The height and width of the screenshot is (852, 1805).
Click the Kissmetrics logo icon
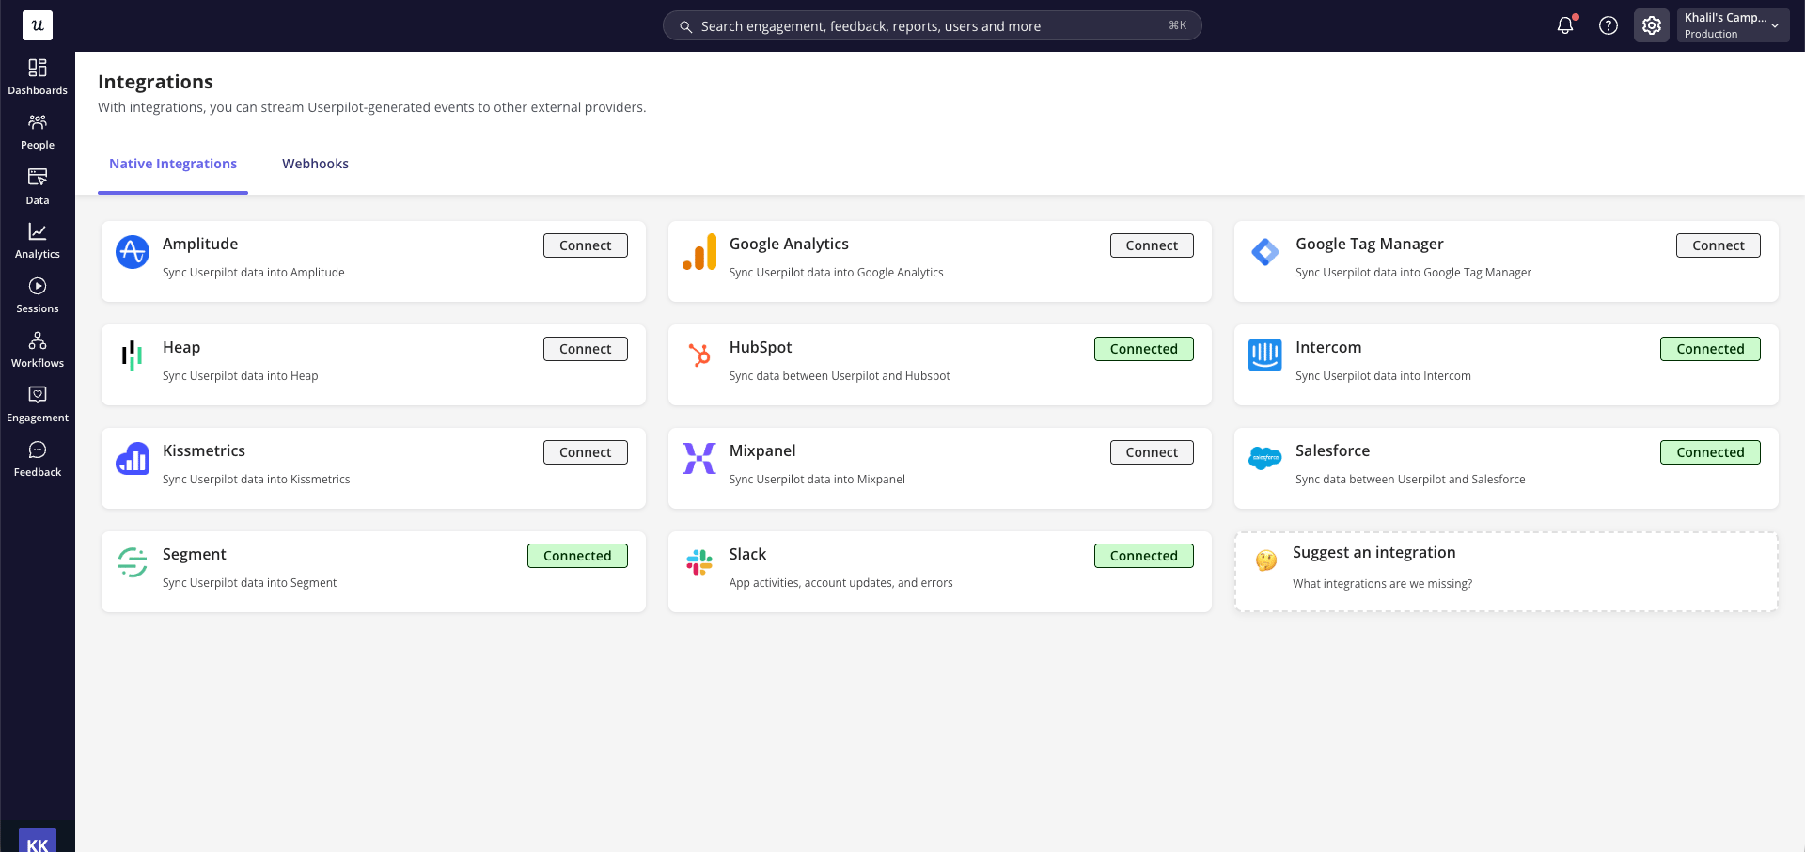133,459
